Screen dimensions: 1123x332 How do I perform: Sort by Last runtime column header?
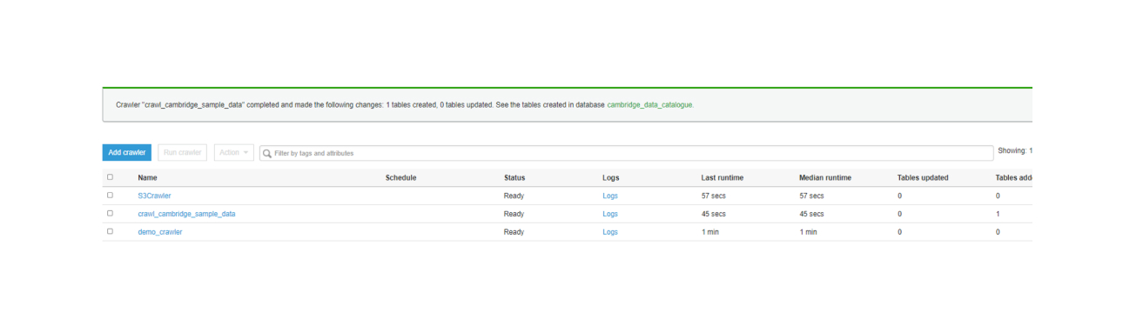point(723,177)
